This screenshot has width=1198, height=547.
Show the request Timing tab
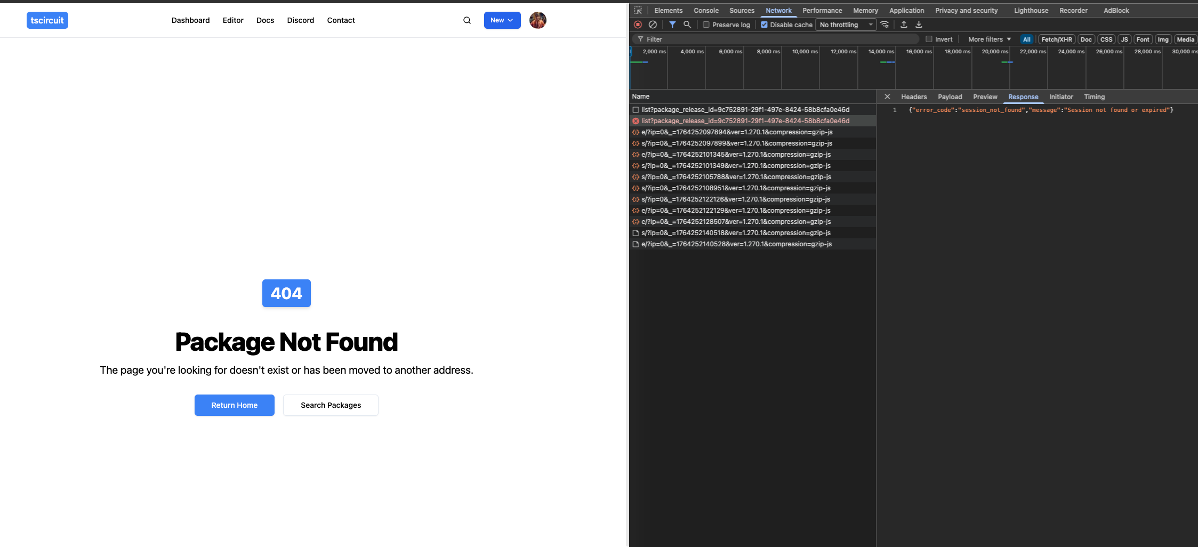click(1094, 97)
